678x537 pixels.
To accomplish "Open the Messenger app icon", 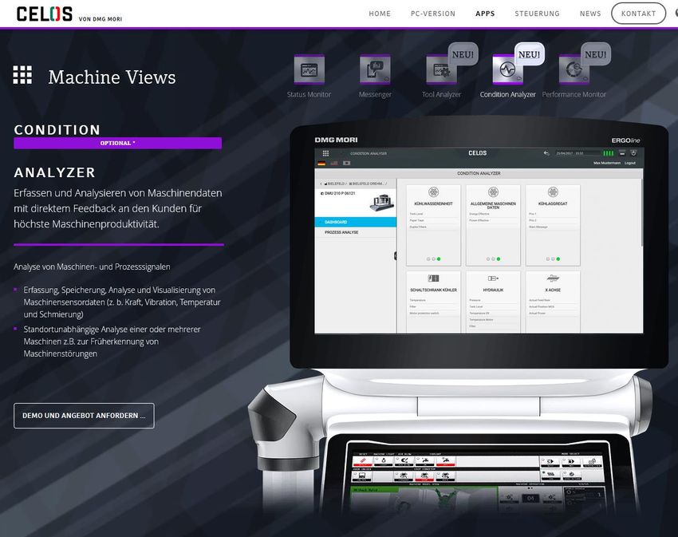I will (x=375, y=69).
